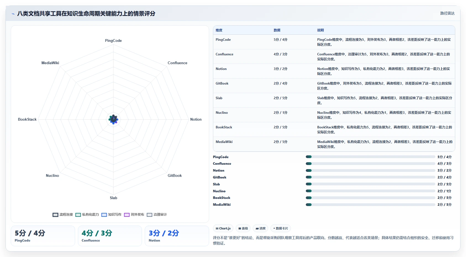Click the GitBook progress bar
Screen dimensions: 466x257
[370, 177]
